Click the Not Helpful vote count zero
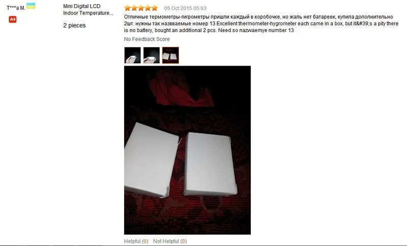 (183, 241)
